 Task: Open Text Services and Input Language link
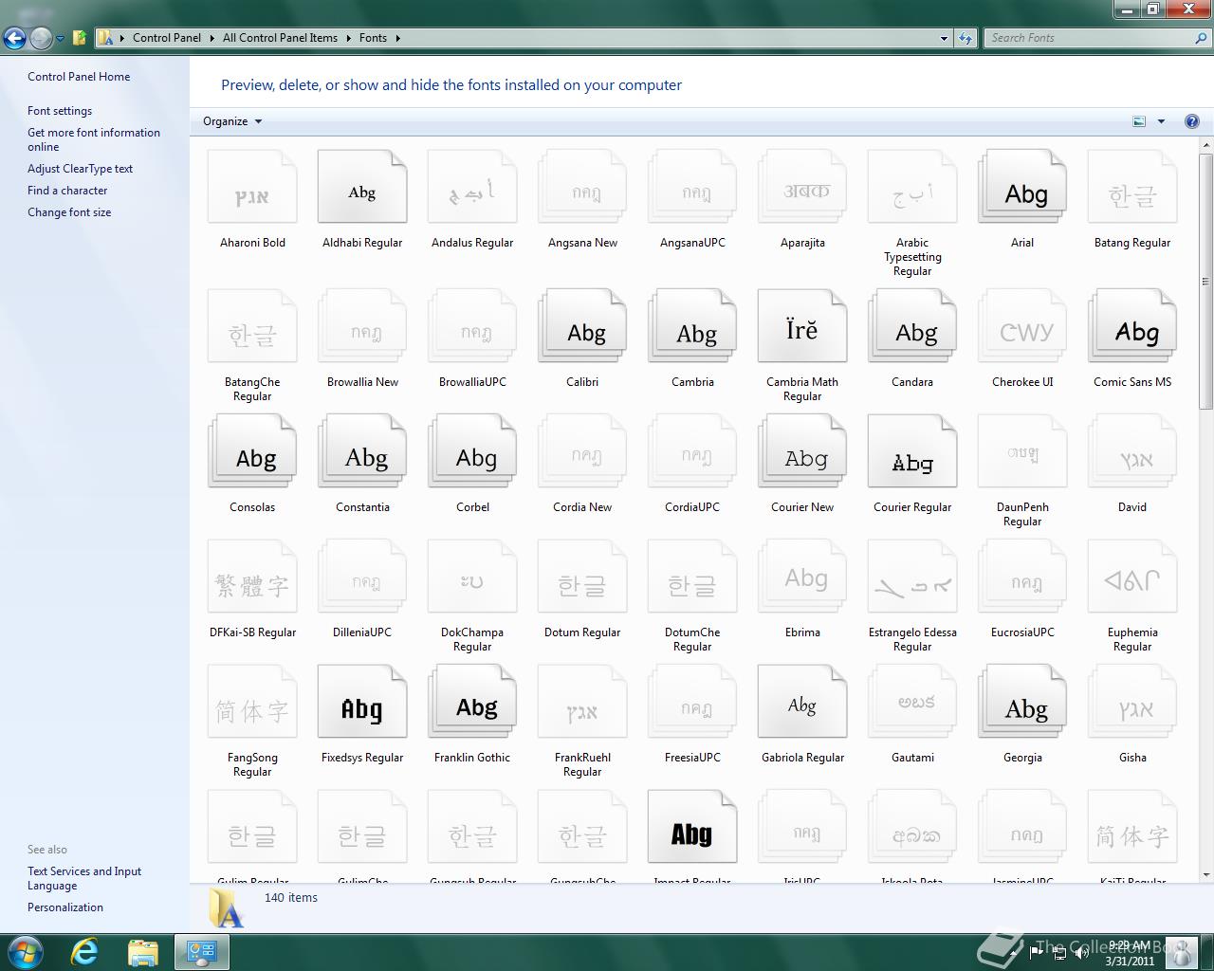click(84, 878)
